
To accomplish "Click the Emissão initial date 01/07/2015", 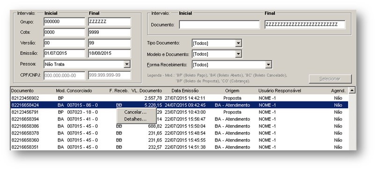I will tap(64, 53).
